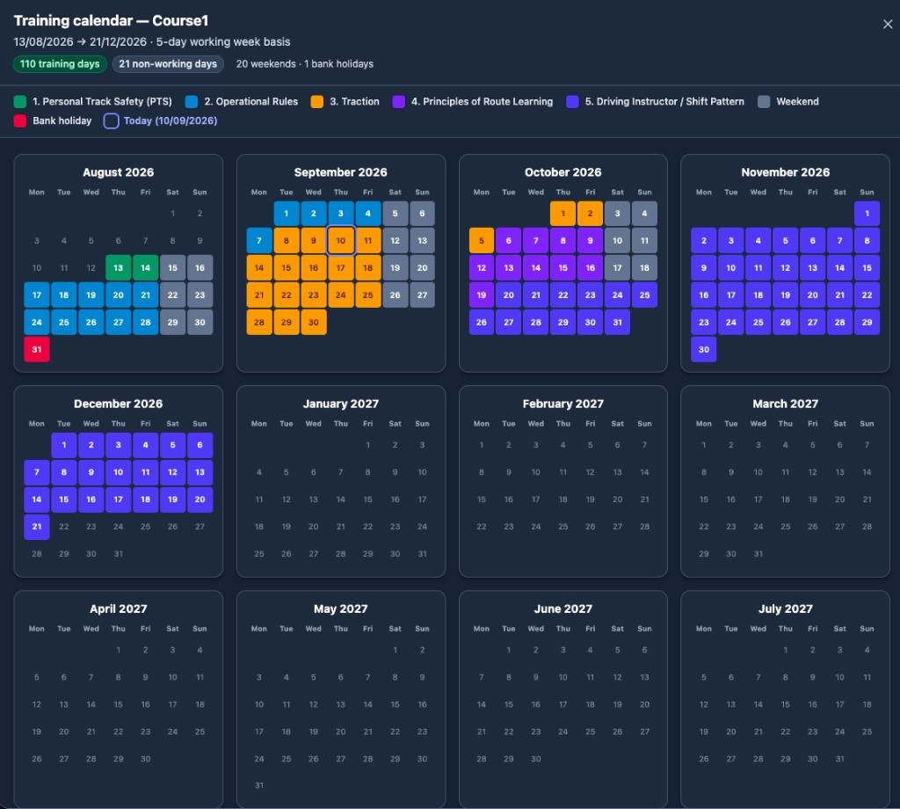Select 15 August 2026 weekend day
The width and height of the screenshot is (900, 809).
coord(173,267)
